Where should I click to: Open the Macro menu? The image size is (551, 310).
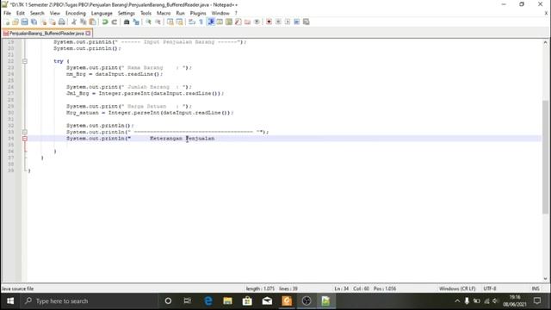click(164, 13)
